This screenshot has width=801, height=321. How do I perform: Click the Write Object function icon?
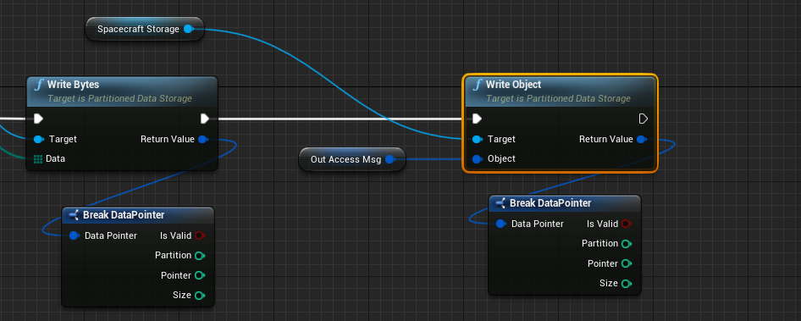click(x=477, y=85)
